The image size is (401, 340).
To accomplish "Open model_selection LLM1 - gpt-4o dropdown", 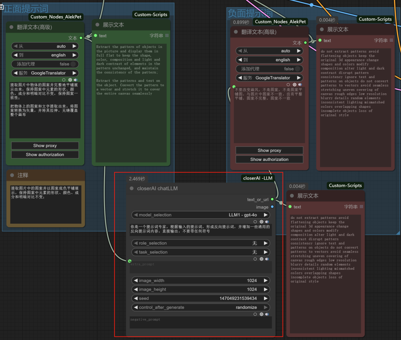I will click(x=201, y=215).
